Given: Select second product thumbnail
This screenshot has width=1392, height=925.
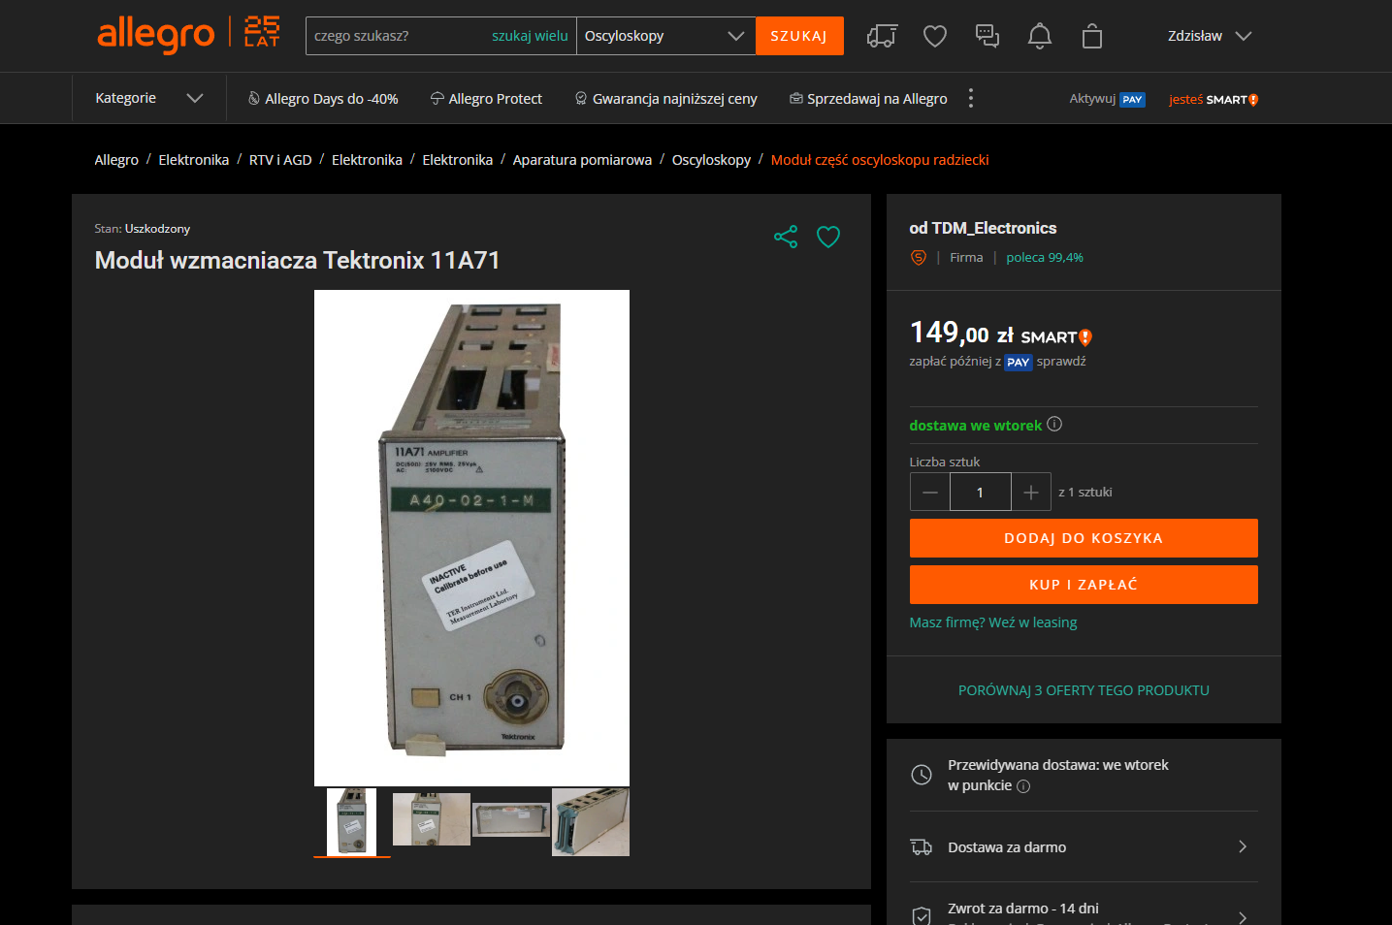Looking at the screenshot, I should pos(432,819).
